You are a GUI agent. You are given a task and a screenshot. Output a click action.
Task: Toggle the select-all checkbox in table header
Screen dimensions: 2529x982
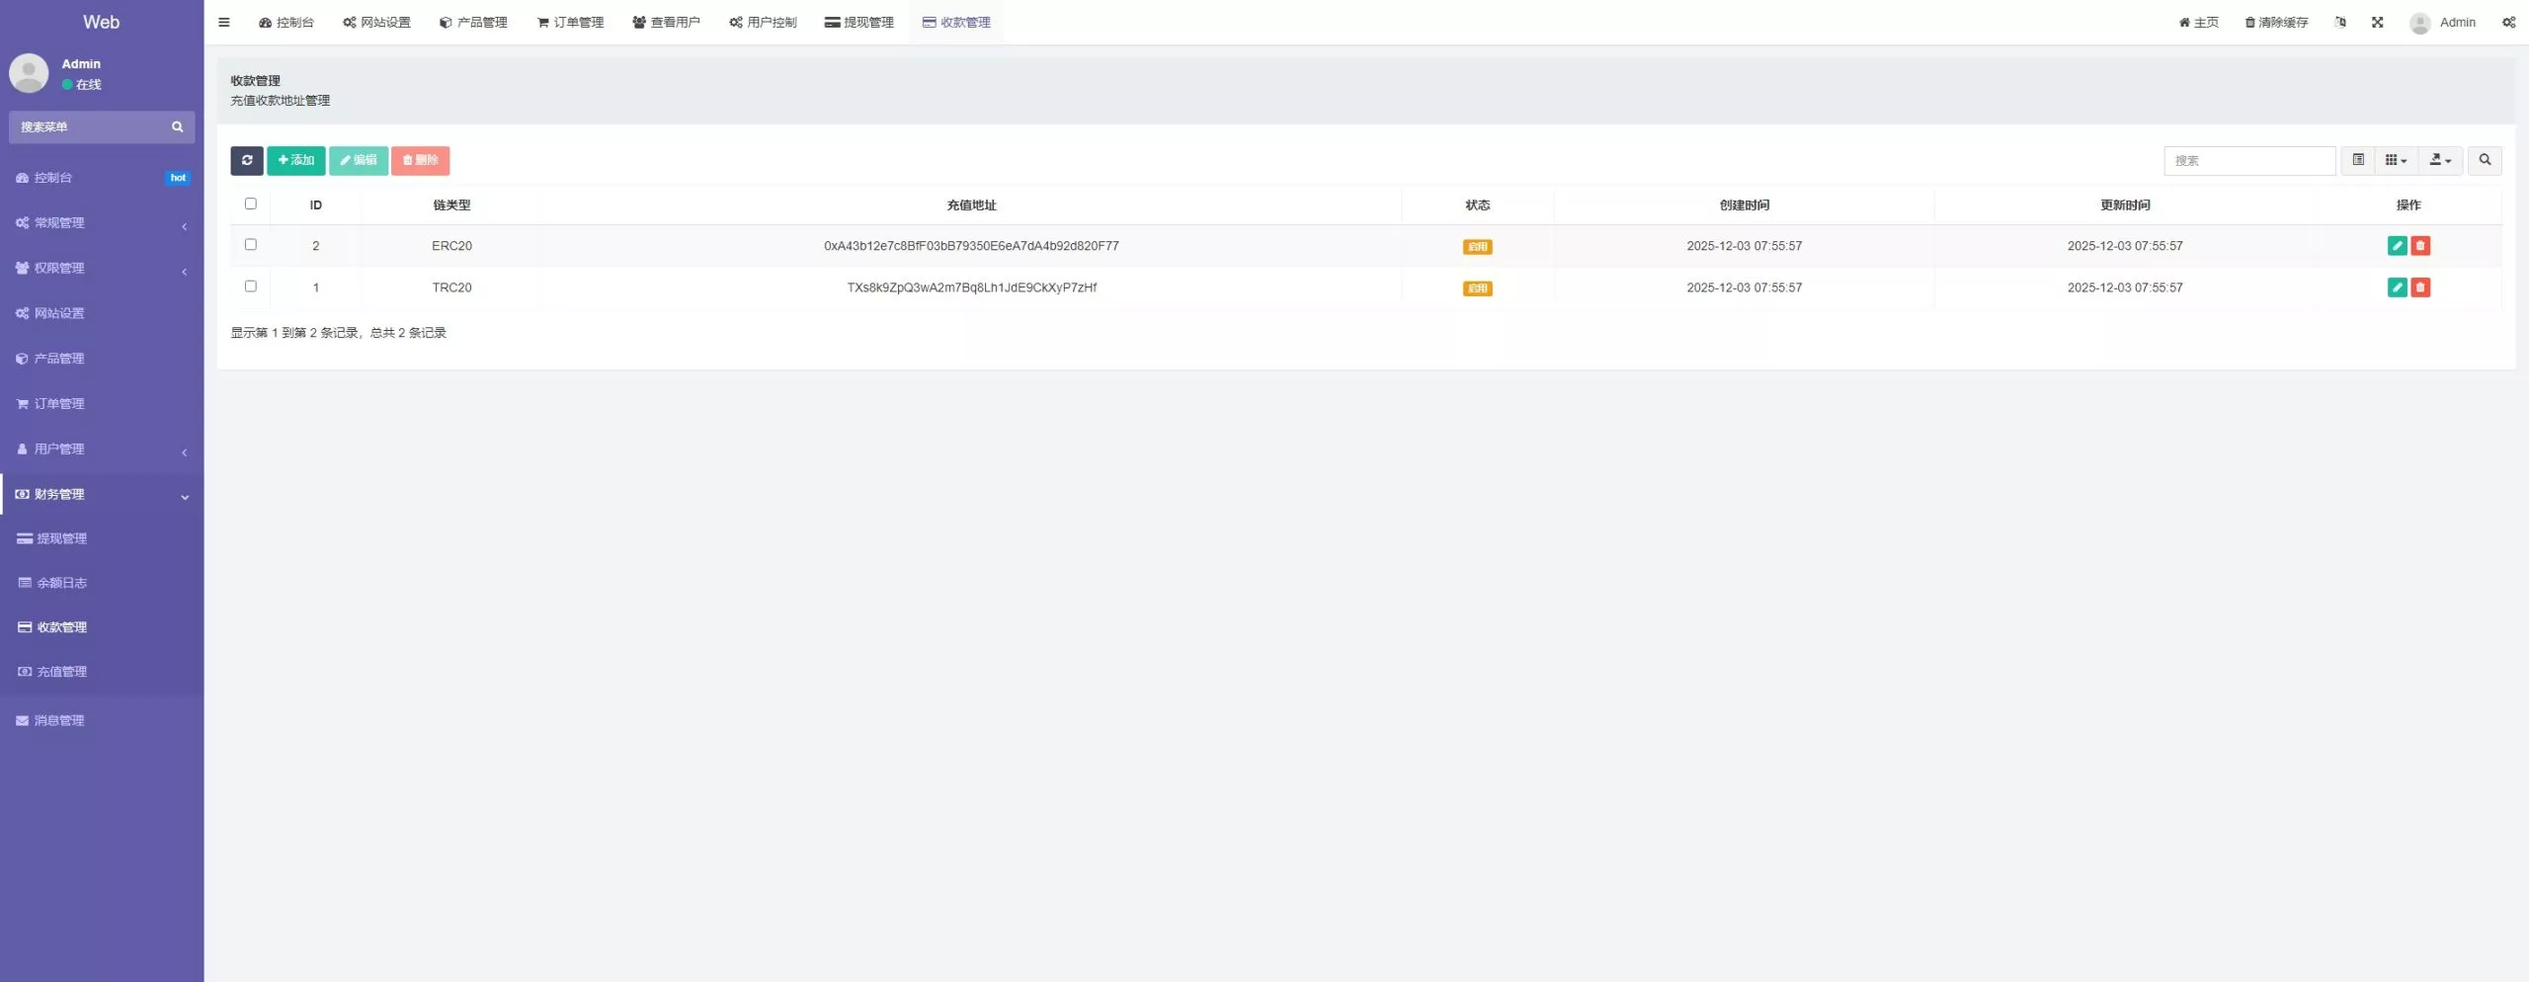(251, 204)
